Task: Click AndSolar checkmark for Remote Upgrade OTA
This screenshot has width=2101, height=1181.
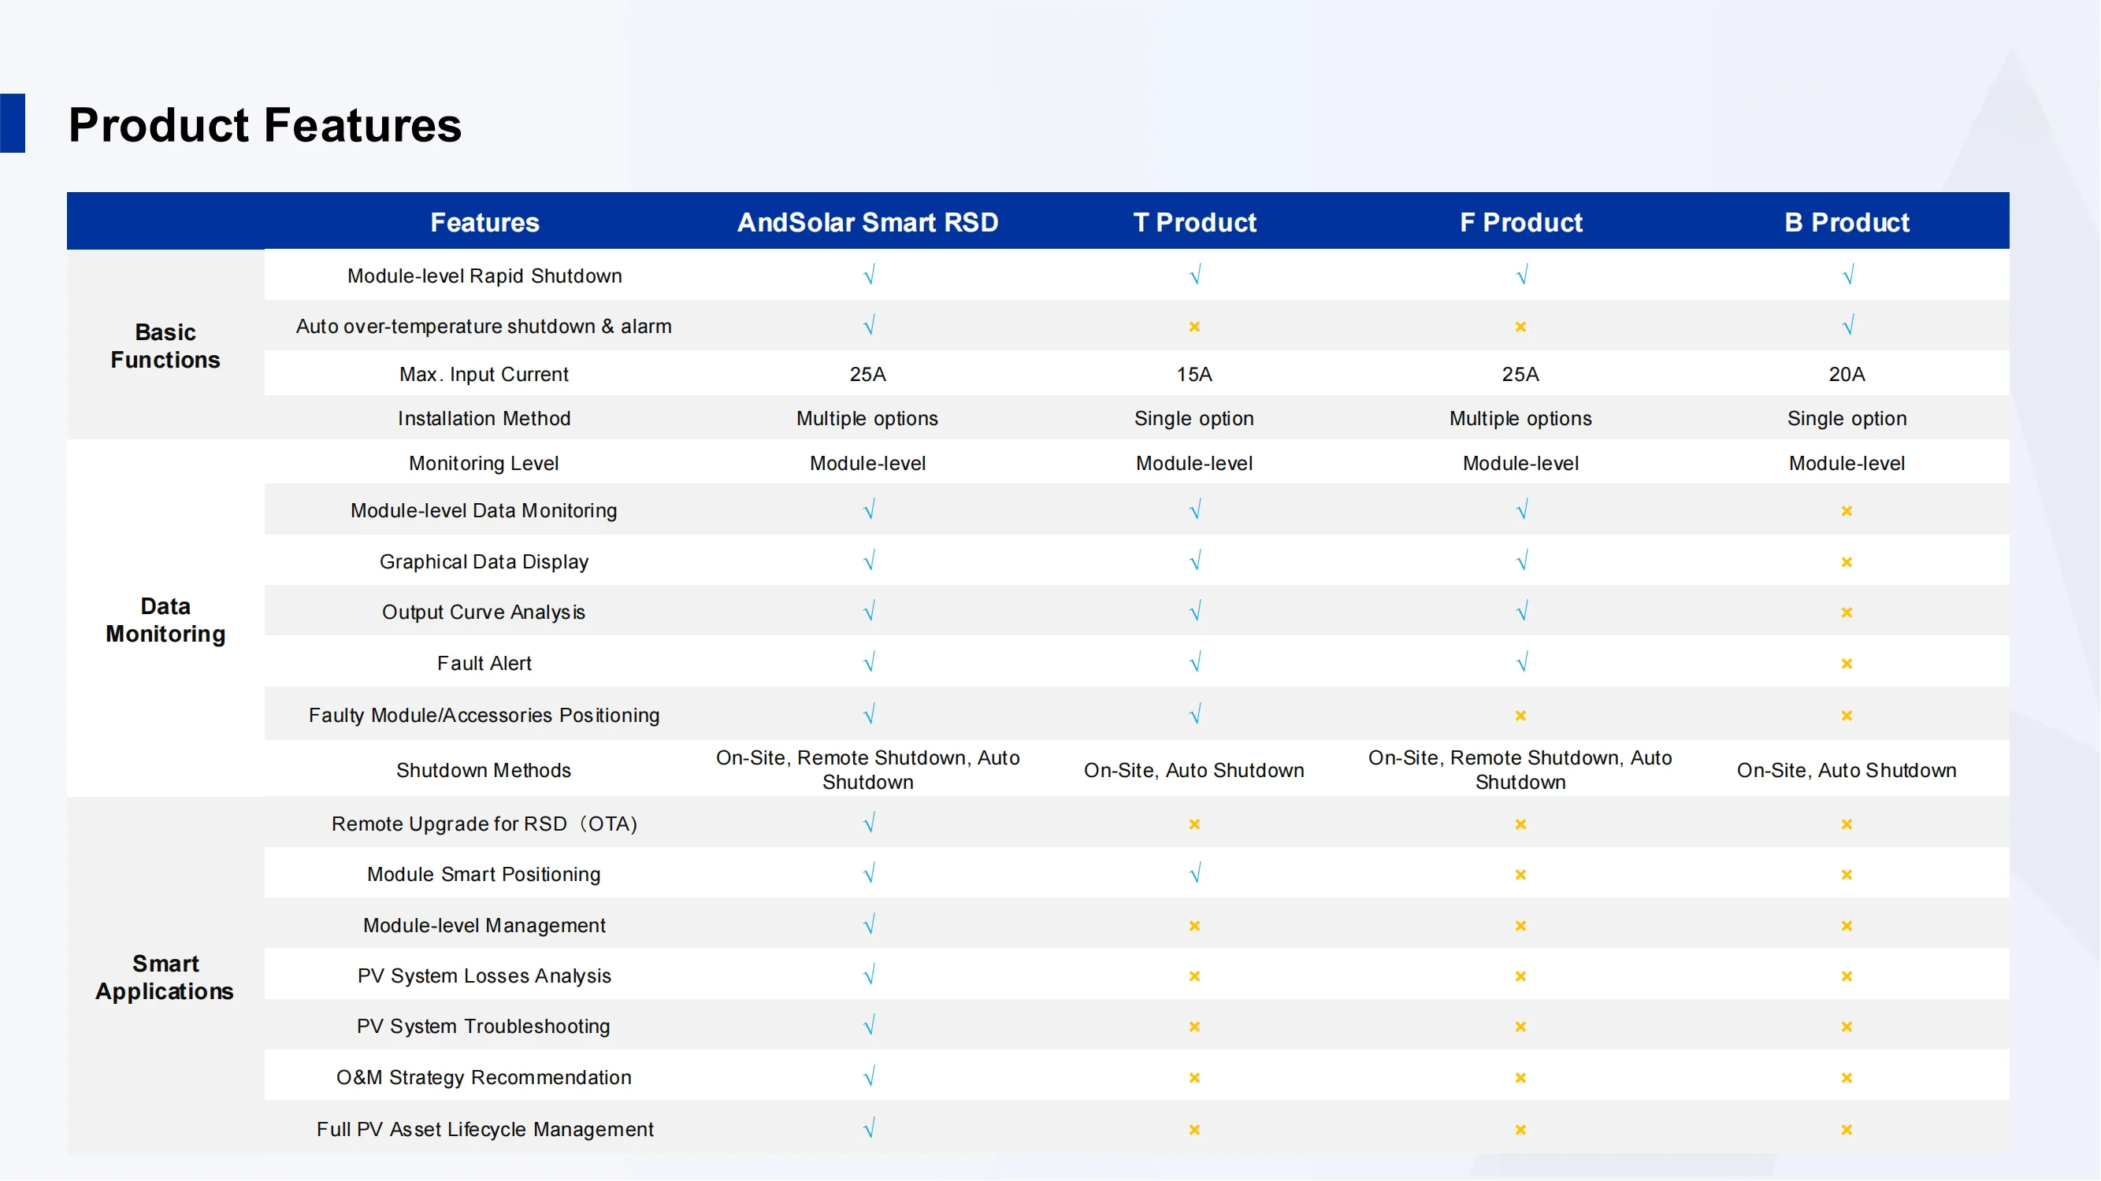Action: (869, 824)
